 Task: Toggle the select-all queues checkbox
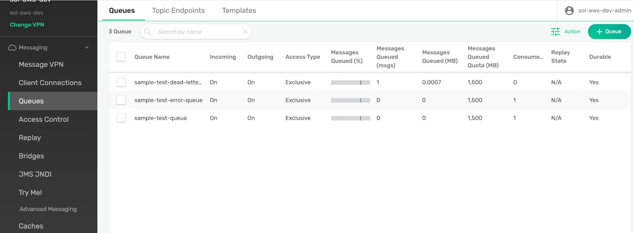121,57
